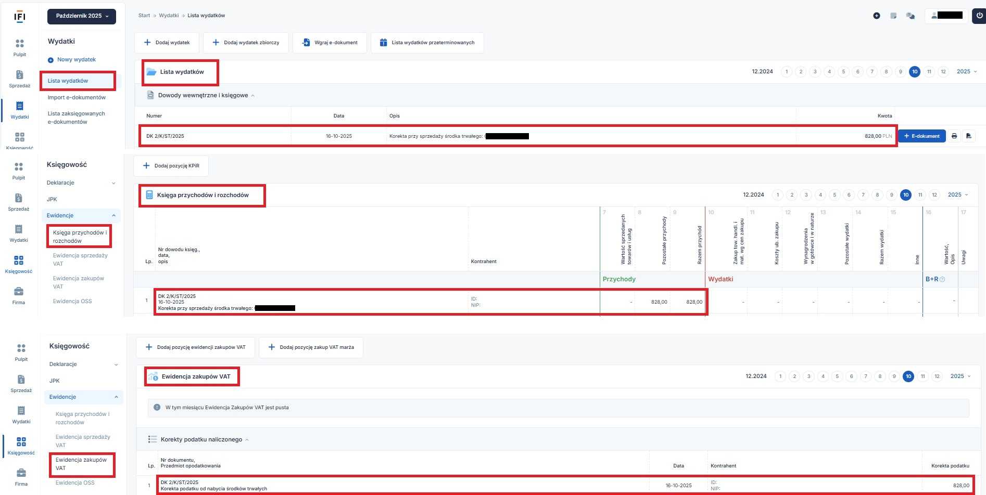Open Import e-dokumentów in sidebar
The height and width of the screenshot is (495, 986).
[77, 98]
